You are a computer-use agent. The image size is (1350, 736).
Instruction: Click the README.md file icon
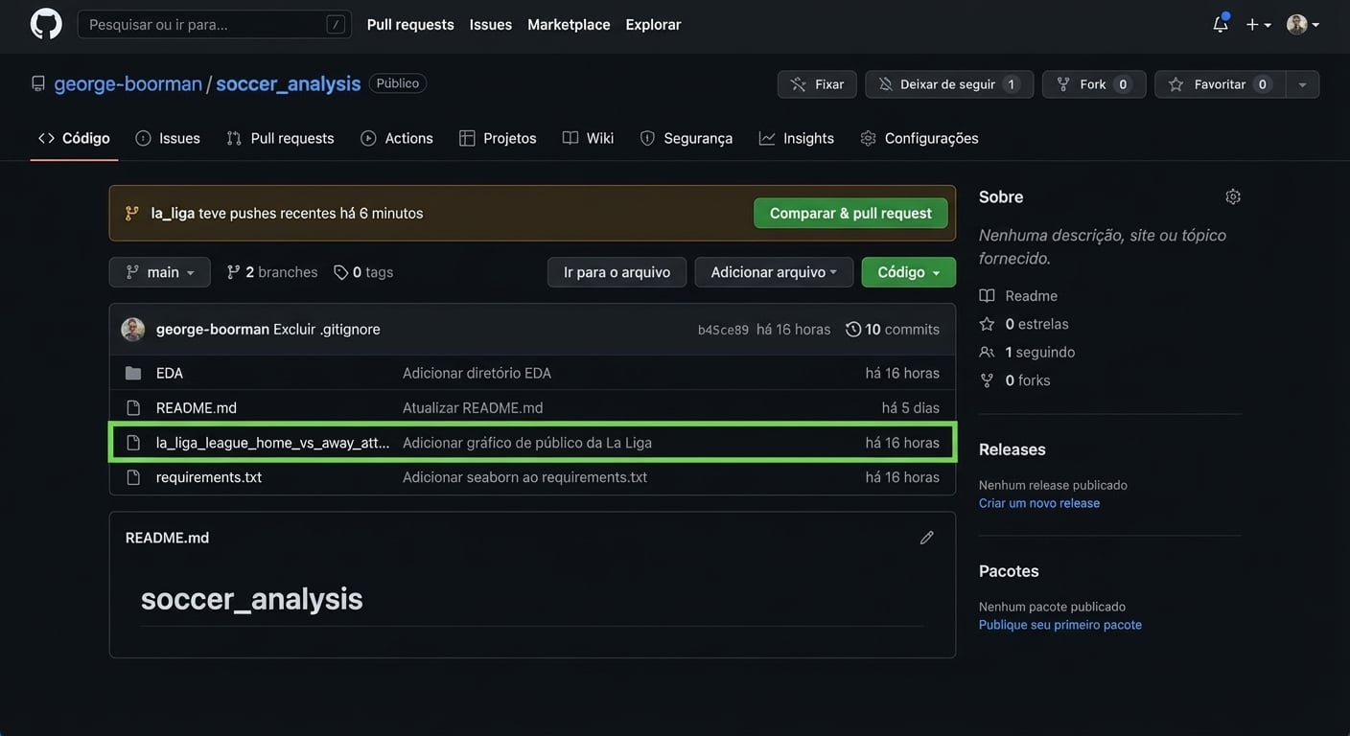pos(133,407)
